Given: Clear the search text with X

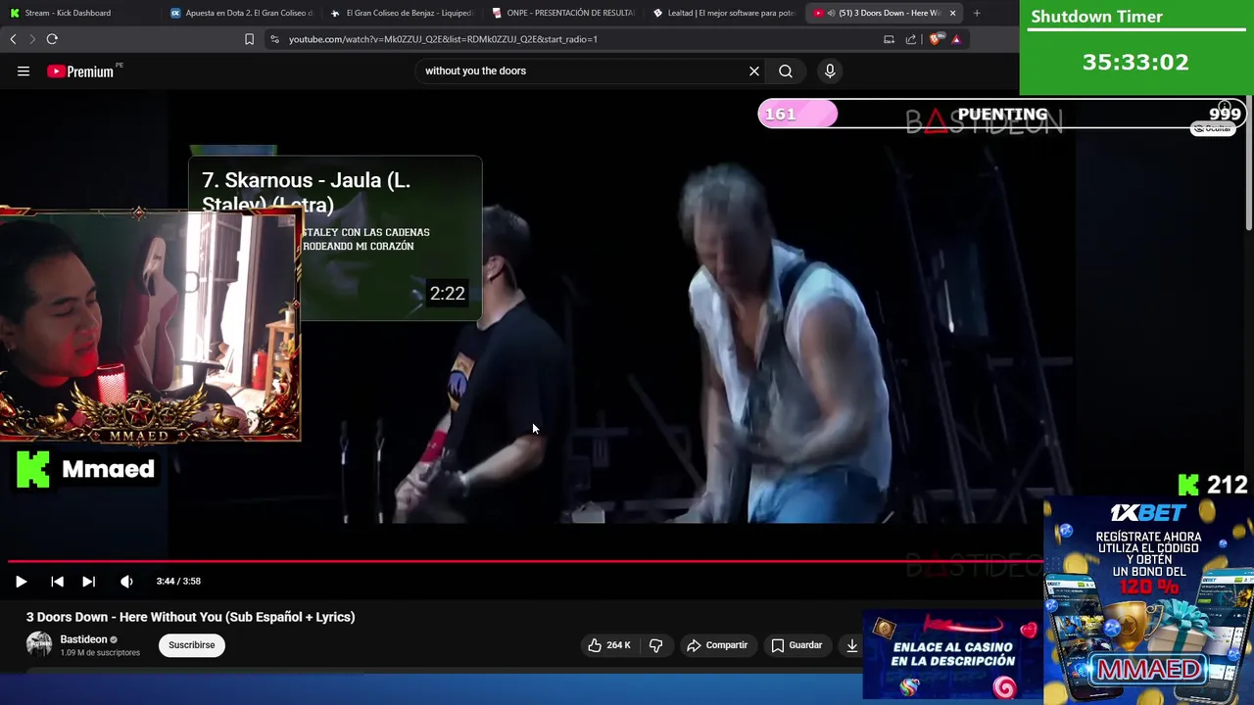Looking at the screenshot, I should click(754, 70).
